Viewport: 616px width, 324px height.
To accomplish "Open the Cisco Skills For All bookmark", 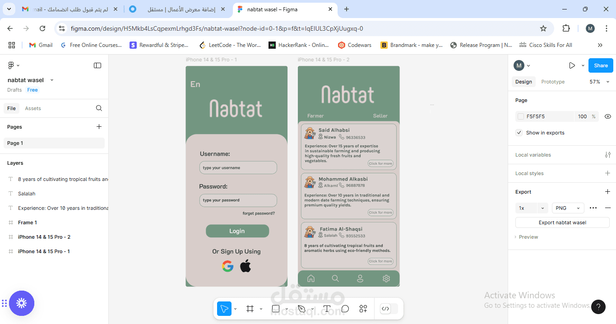I will [x=545, y=45].
